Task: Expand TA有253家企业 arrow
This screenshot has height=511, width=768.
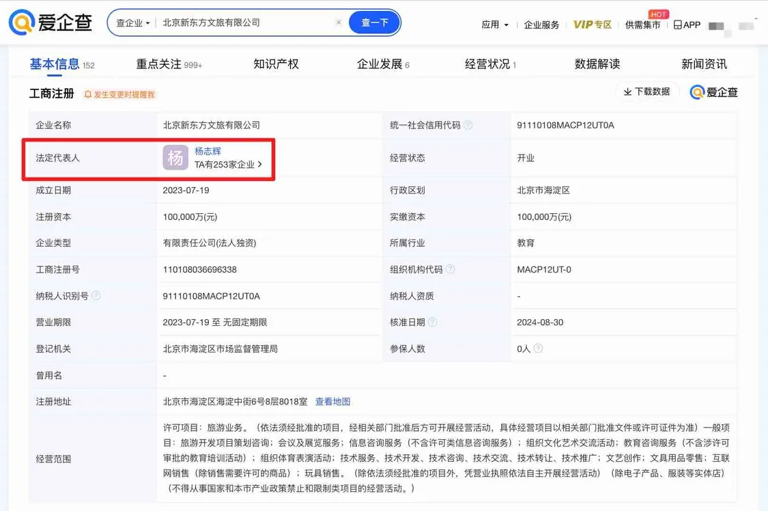Action: click(x=259, y=165)
